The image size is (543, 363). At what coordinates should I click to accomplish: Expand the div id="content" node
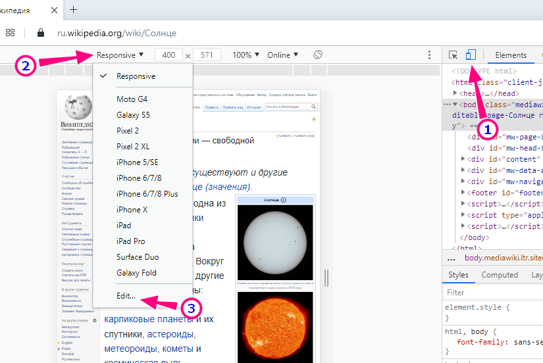(x=463, y=159)
